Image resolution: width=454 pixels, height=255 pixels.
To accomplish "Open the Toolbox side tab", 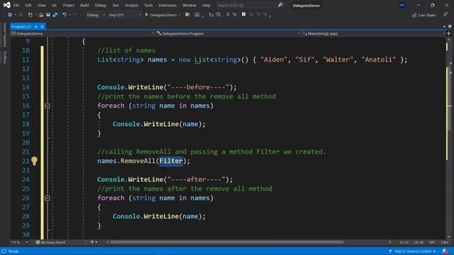I will (x=5, y=57).
